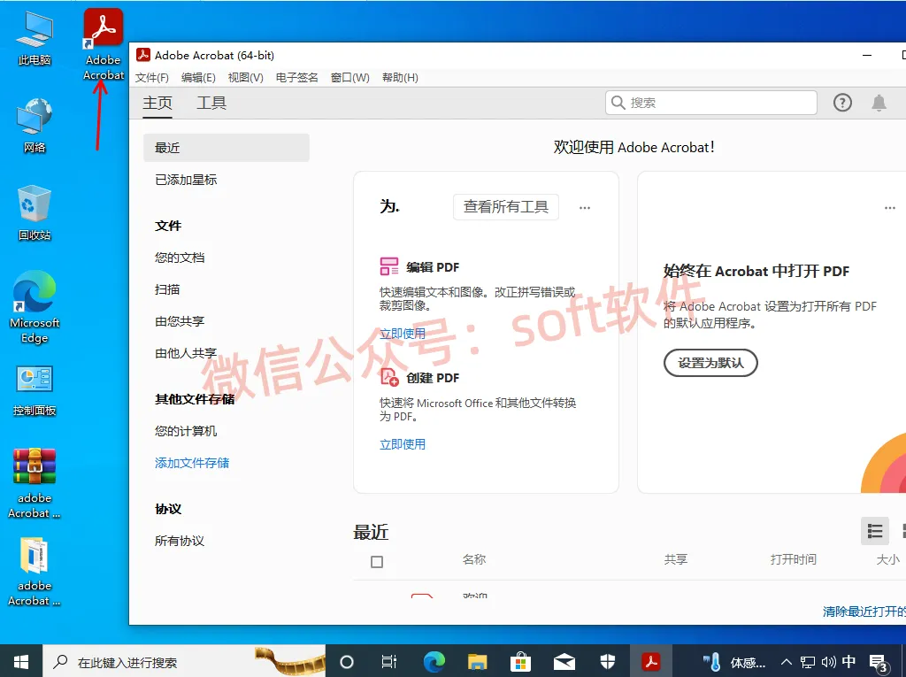Open Windows Security shield taskbar icon

[607, 661]
